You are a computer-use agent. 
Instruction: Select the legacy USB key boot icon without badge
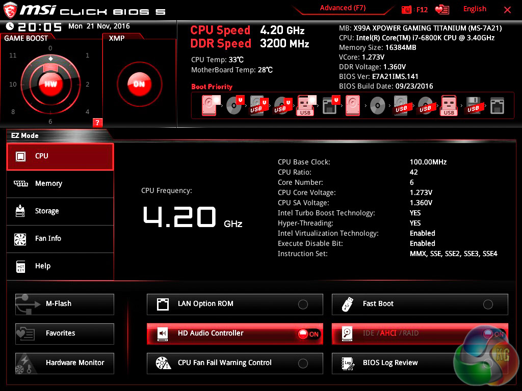(x=449, y=105)
